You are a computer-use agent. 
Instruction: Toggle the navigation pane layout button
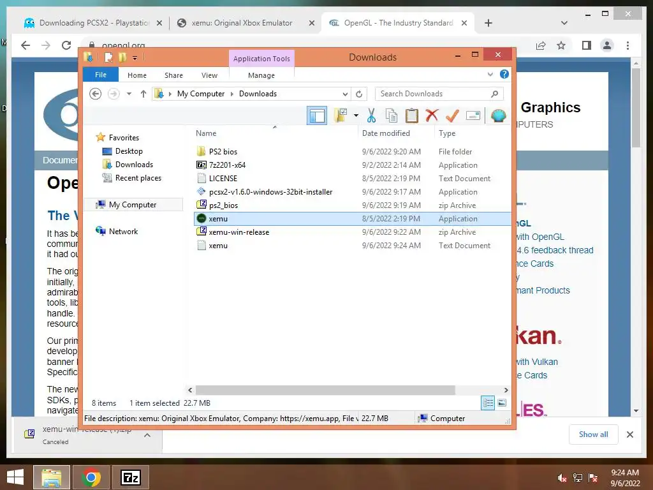pos(317,115)
